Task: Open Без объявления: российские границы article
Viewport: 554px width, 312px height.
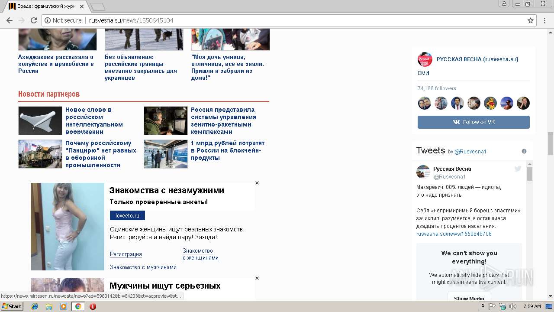Action: click(x=141, y=67)
